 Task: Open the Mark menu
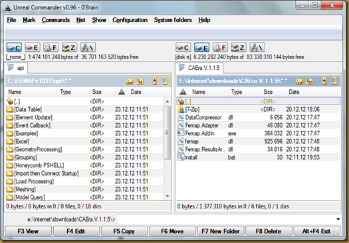[x=29, y=20]
